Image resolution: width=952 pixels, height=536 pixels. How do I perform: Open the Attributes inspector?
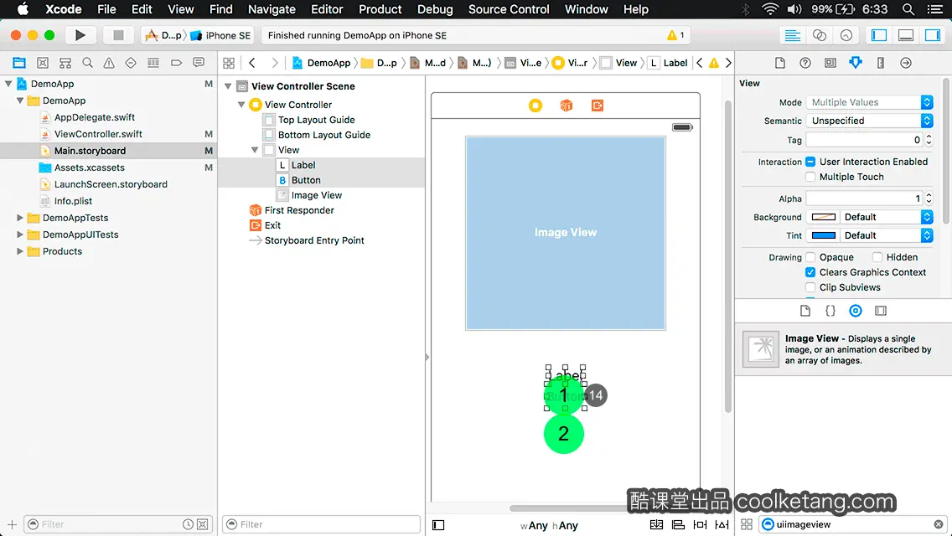856,63
